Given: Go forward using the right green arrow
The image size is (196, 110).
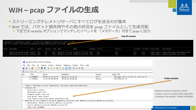Looking at the screenshot, I should click(x=54, y=68).
